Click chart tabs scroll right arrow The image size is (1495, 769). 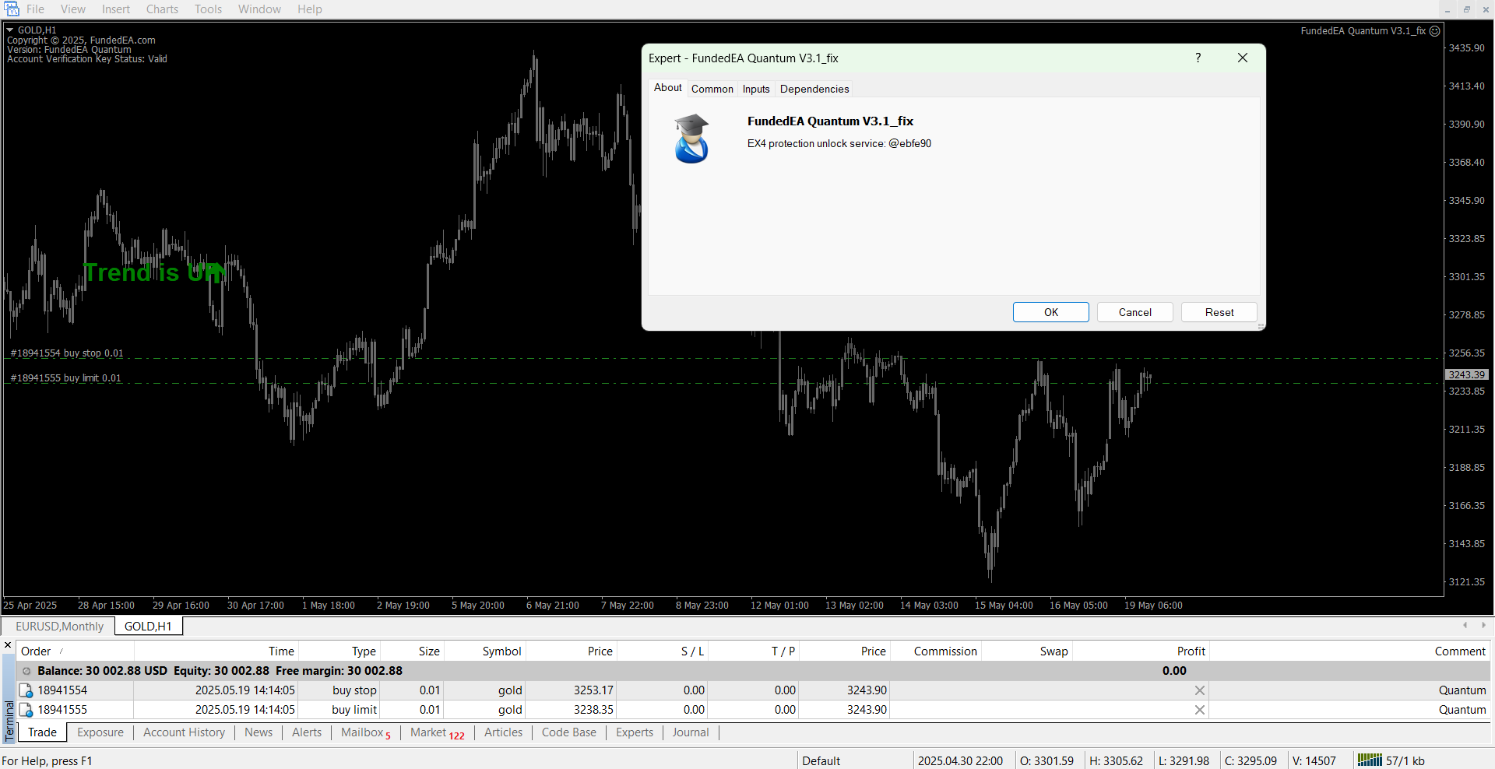coord(1483,625)
